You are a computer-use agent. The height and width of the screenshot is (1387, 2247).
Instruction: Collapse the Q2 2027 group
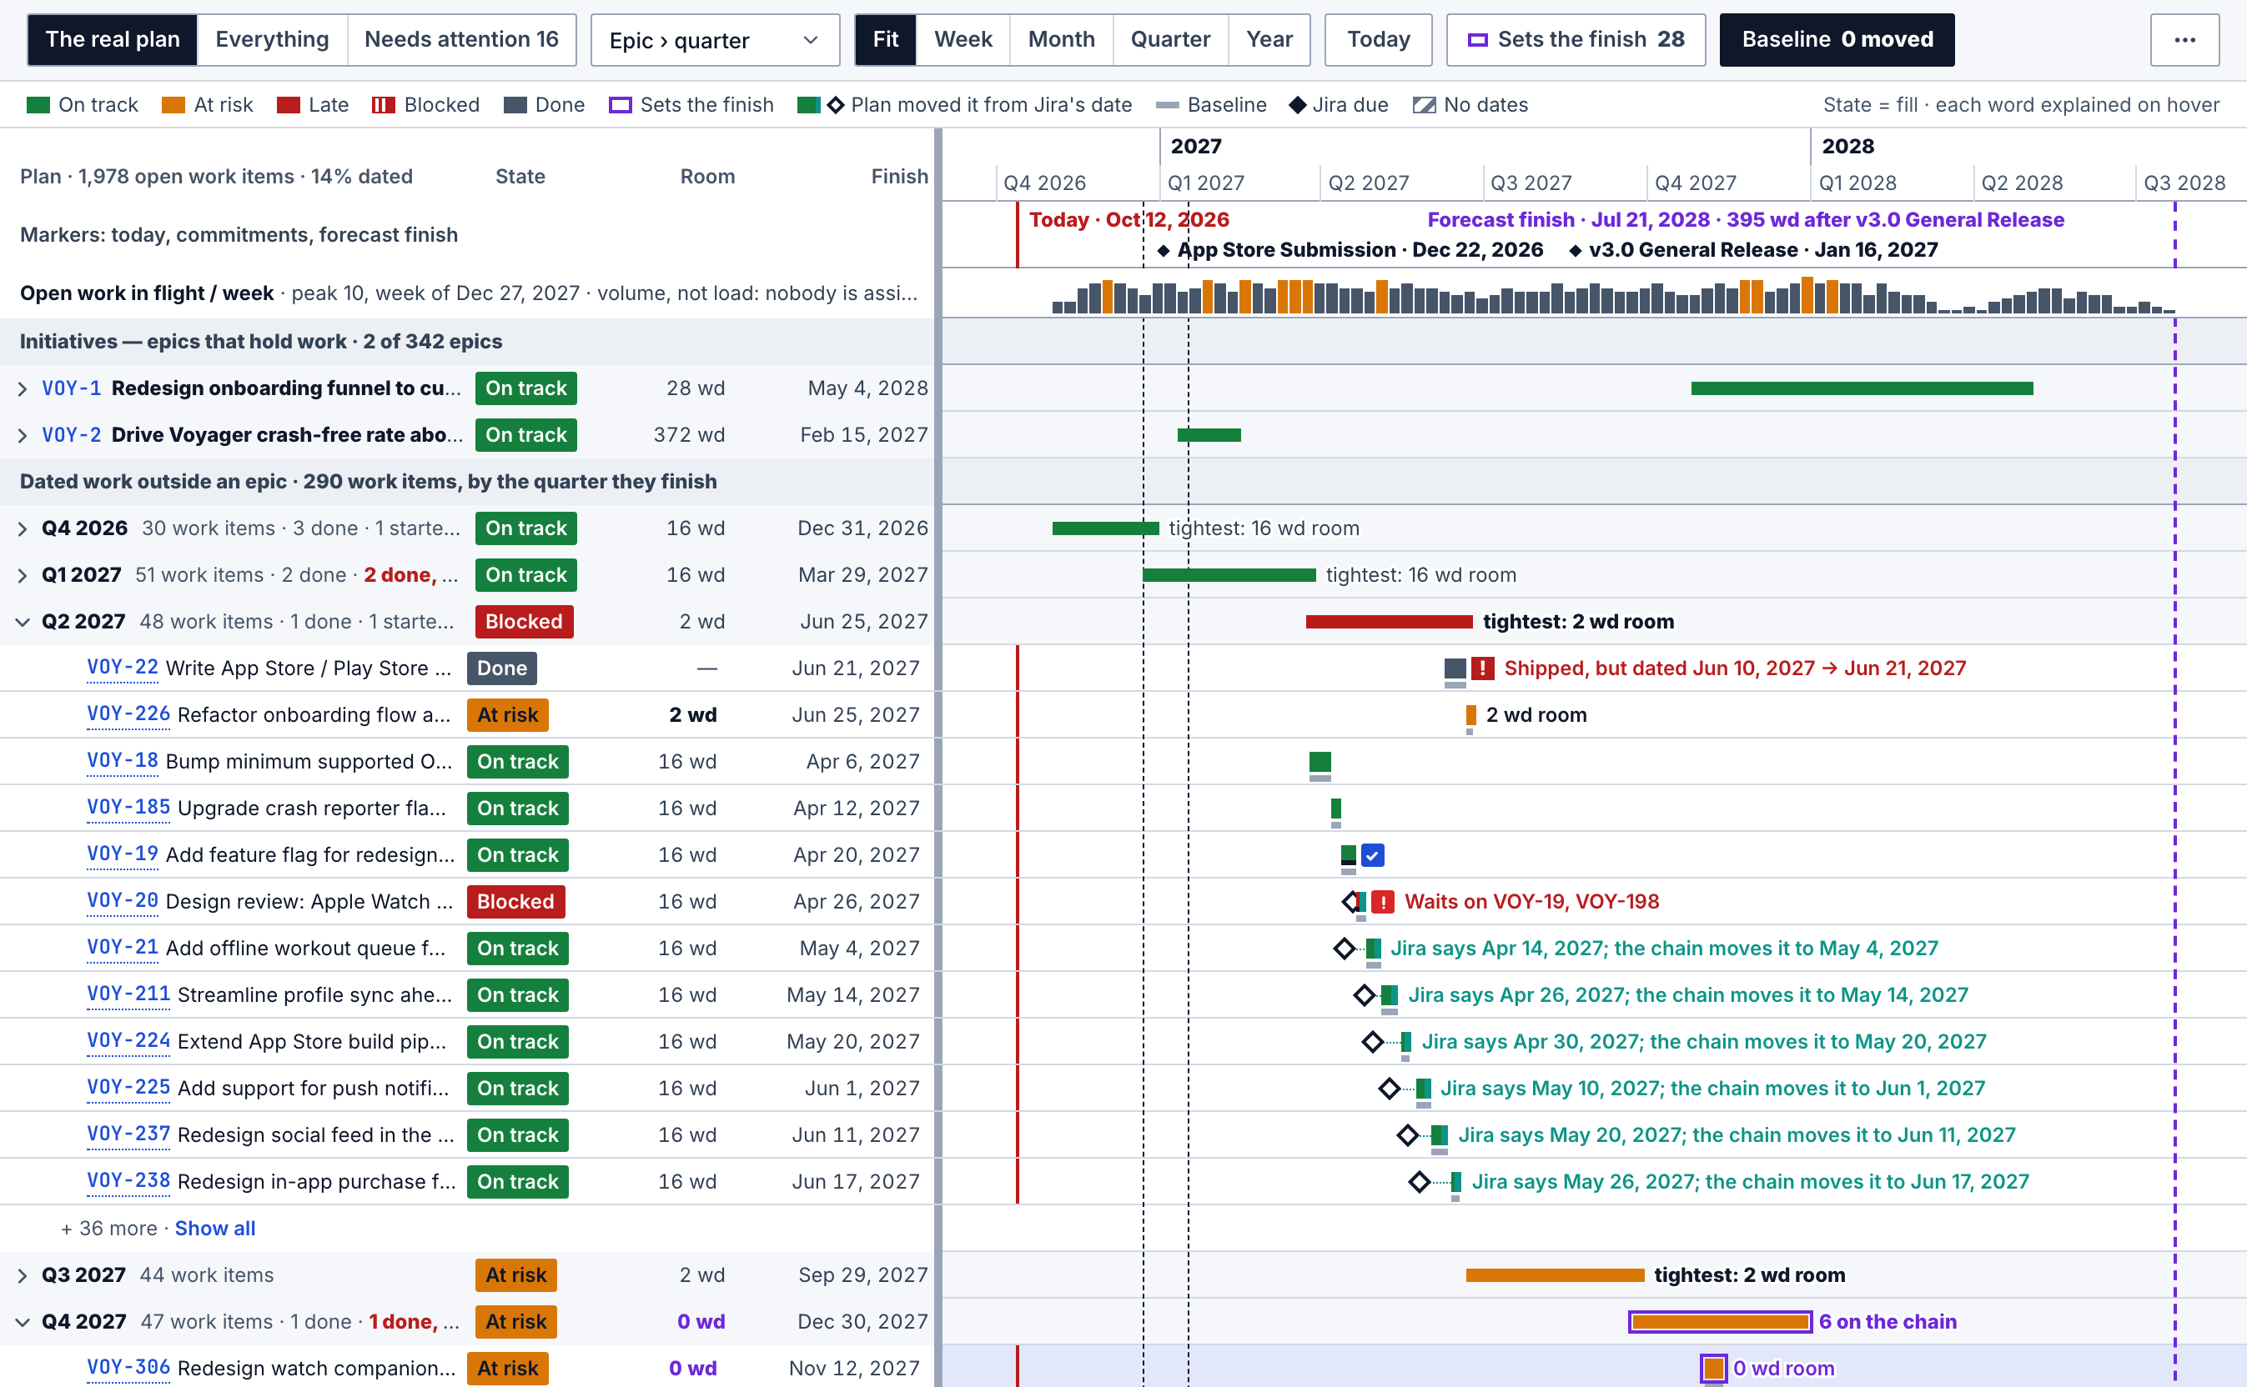tap(23, 622)
